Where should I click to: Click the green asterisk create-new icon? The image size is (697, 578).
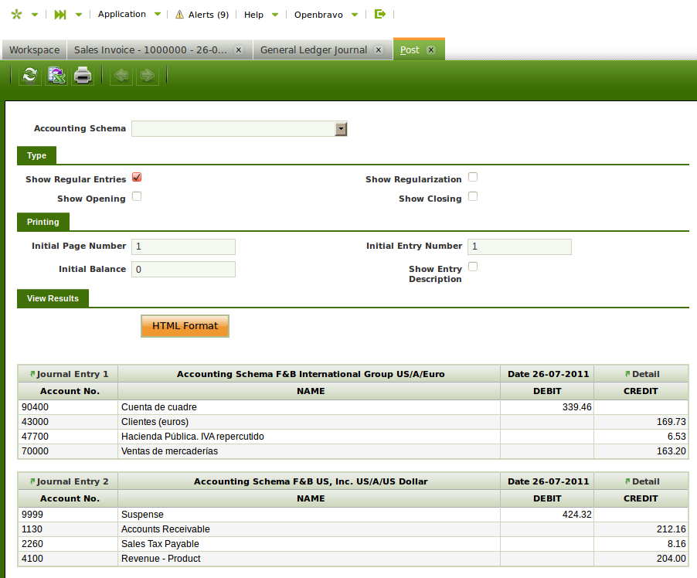[x=17, y=15]
